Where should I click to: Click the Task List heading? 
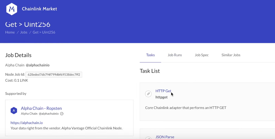[150, 71]
